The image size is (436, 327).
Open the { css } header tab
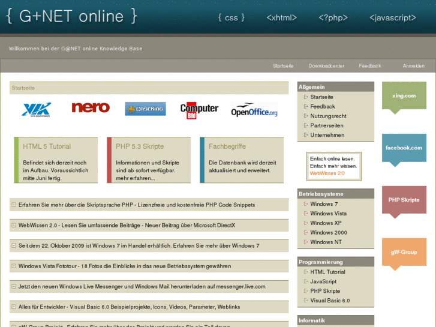(231, 17)
